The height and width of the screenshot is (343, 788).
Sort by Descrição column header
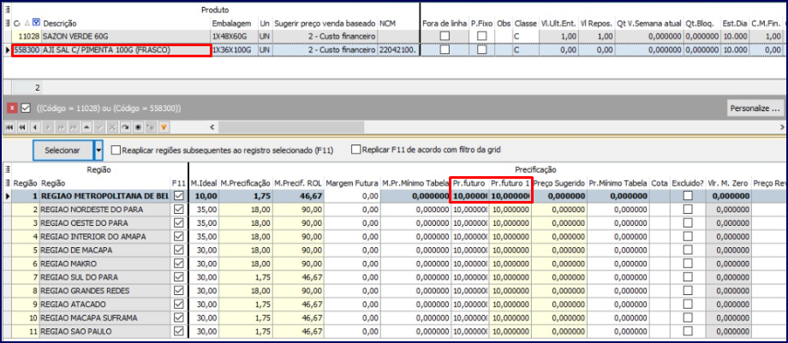(126, 23)
